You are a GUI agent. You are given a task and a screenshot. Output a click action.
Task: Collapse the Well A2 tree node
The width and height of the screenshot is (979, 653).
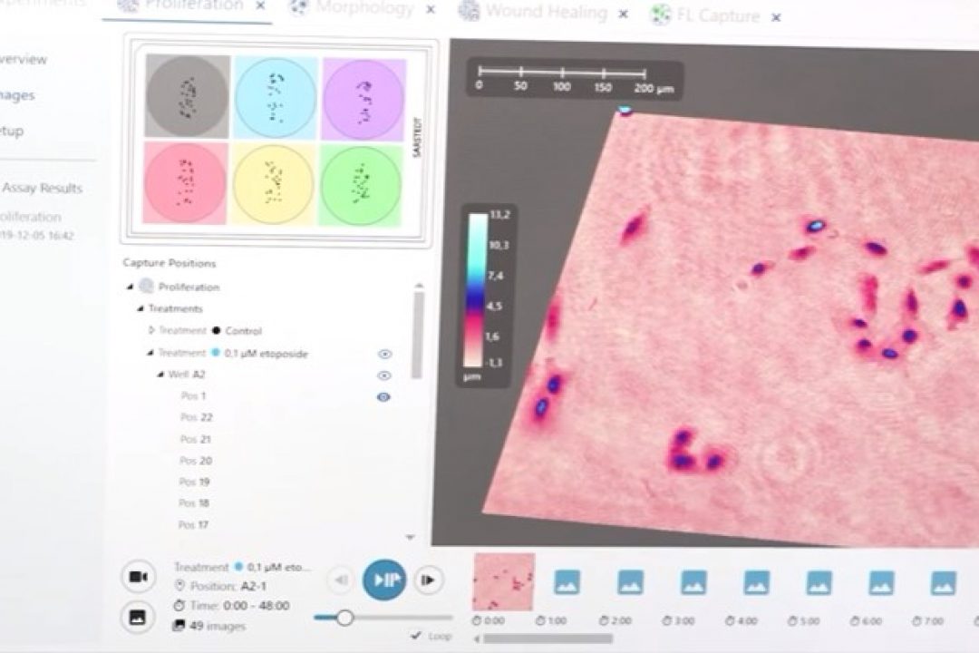[x=160, y=375]
